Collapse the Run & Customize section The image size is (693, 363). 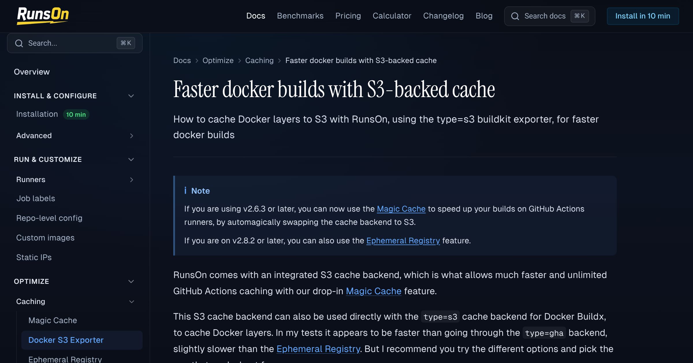point(131,160)
